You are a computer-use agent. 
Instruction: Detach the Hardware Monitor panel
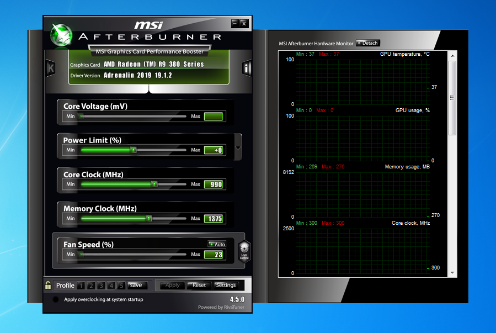[x=368, y=43]
